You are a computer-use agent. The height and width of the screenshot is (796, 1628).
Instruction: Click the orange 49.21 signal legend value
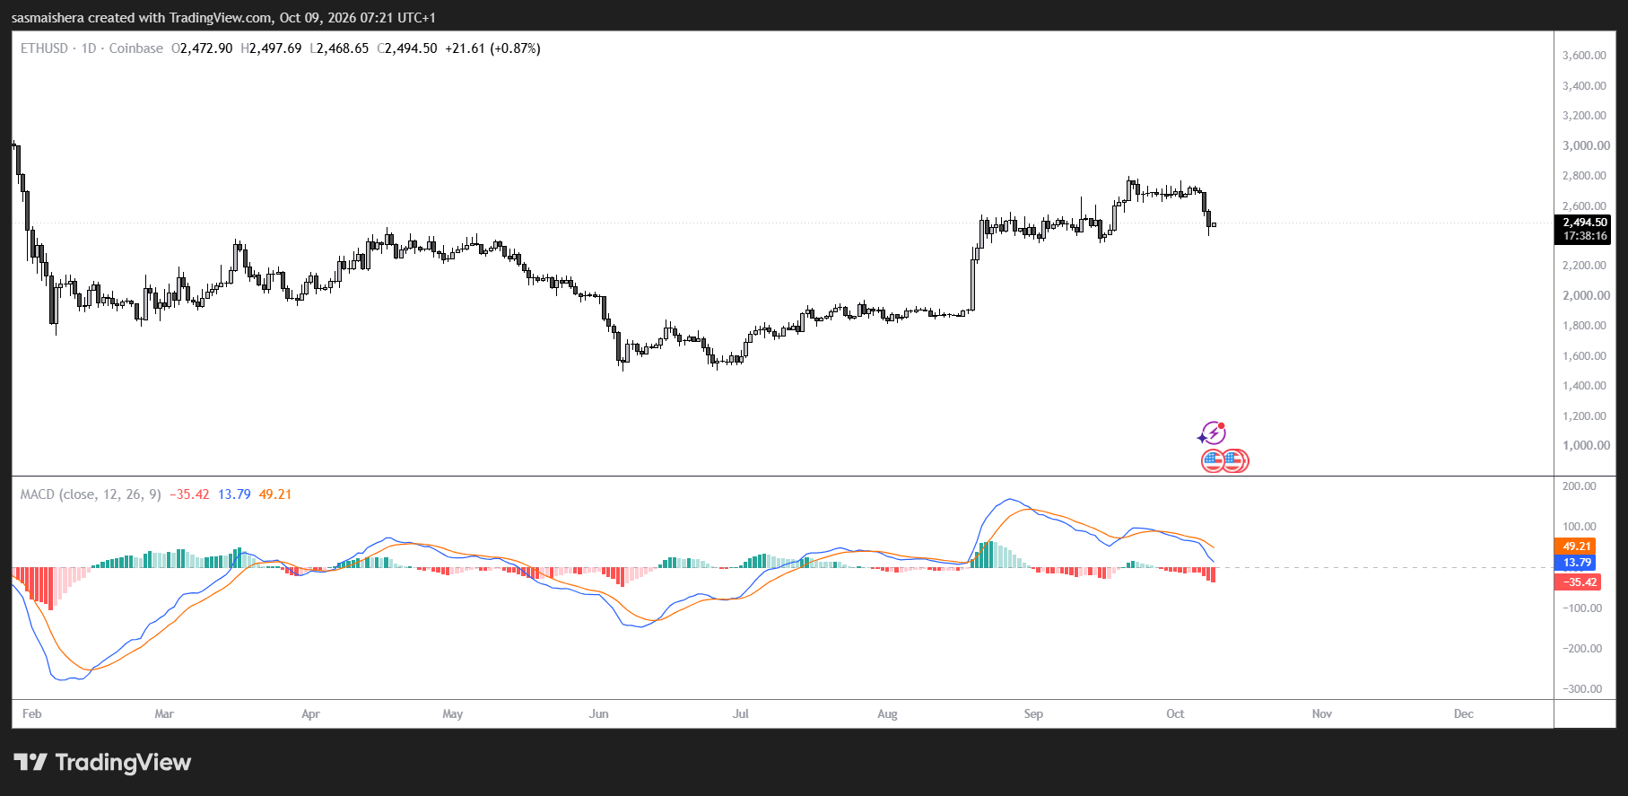click(275, 494)
